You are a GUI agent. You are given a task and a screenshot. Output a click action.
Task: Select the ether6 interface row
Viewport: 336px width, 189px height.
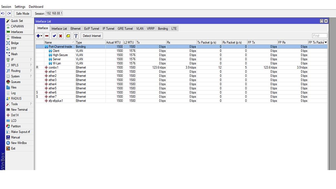click(x=181, y=92)
